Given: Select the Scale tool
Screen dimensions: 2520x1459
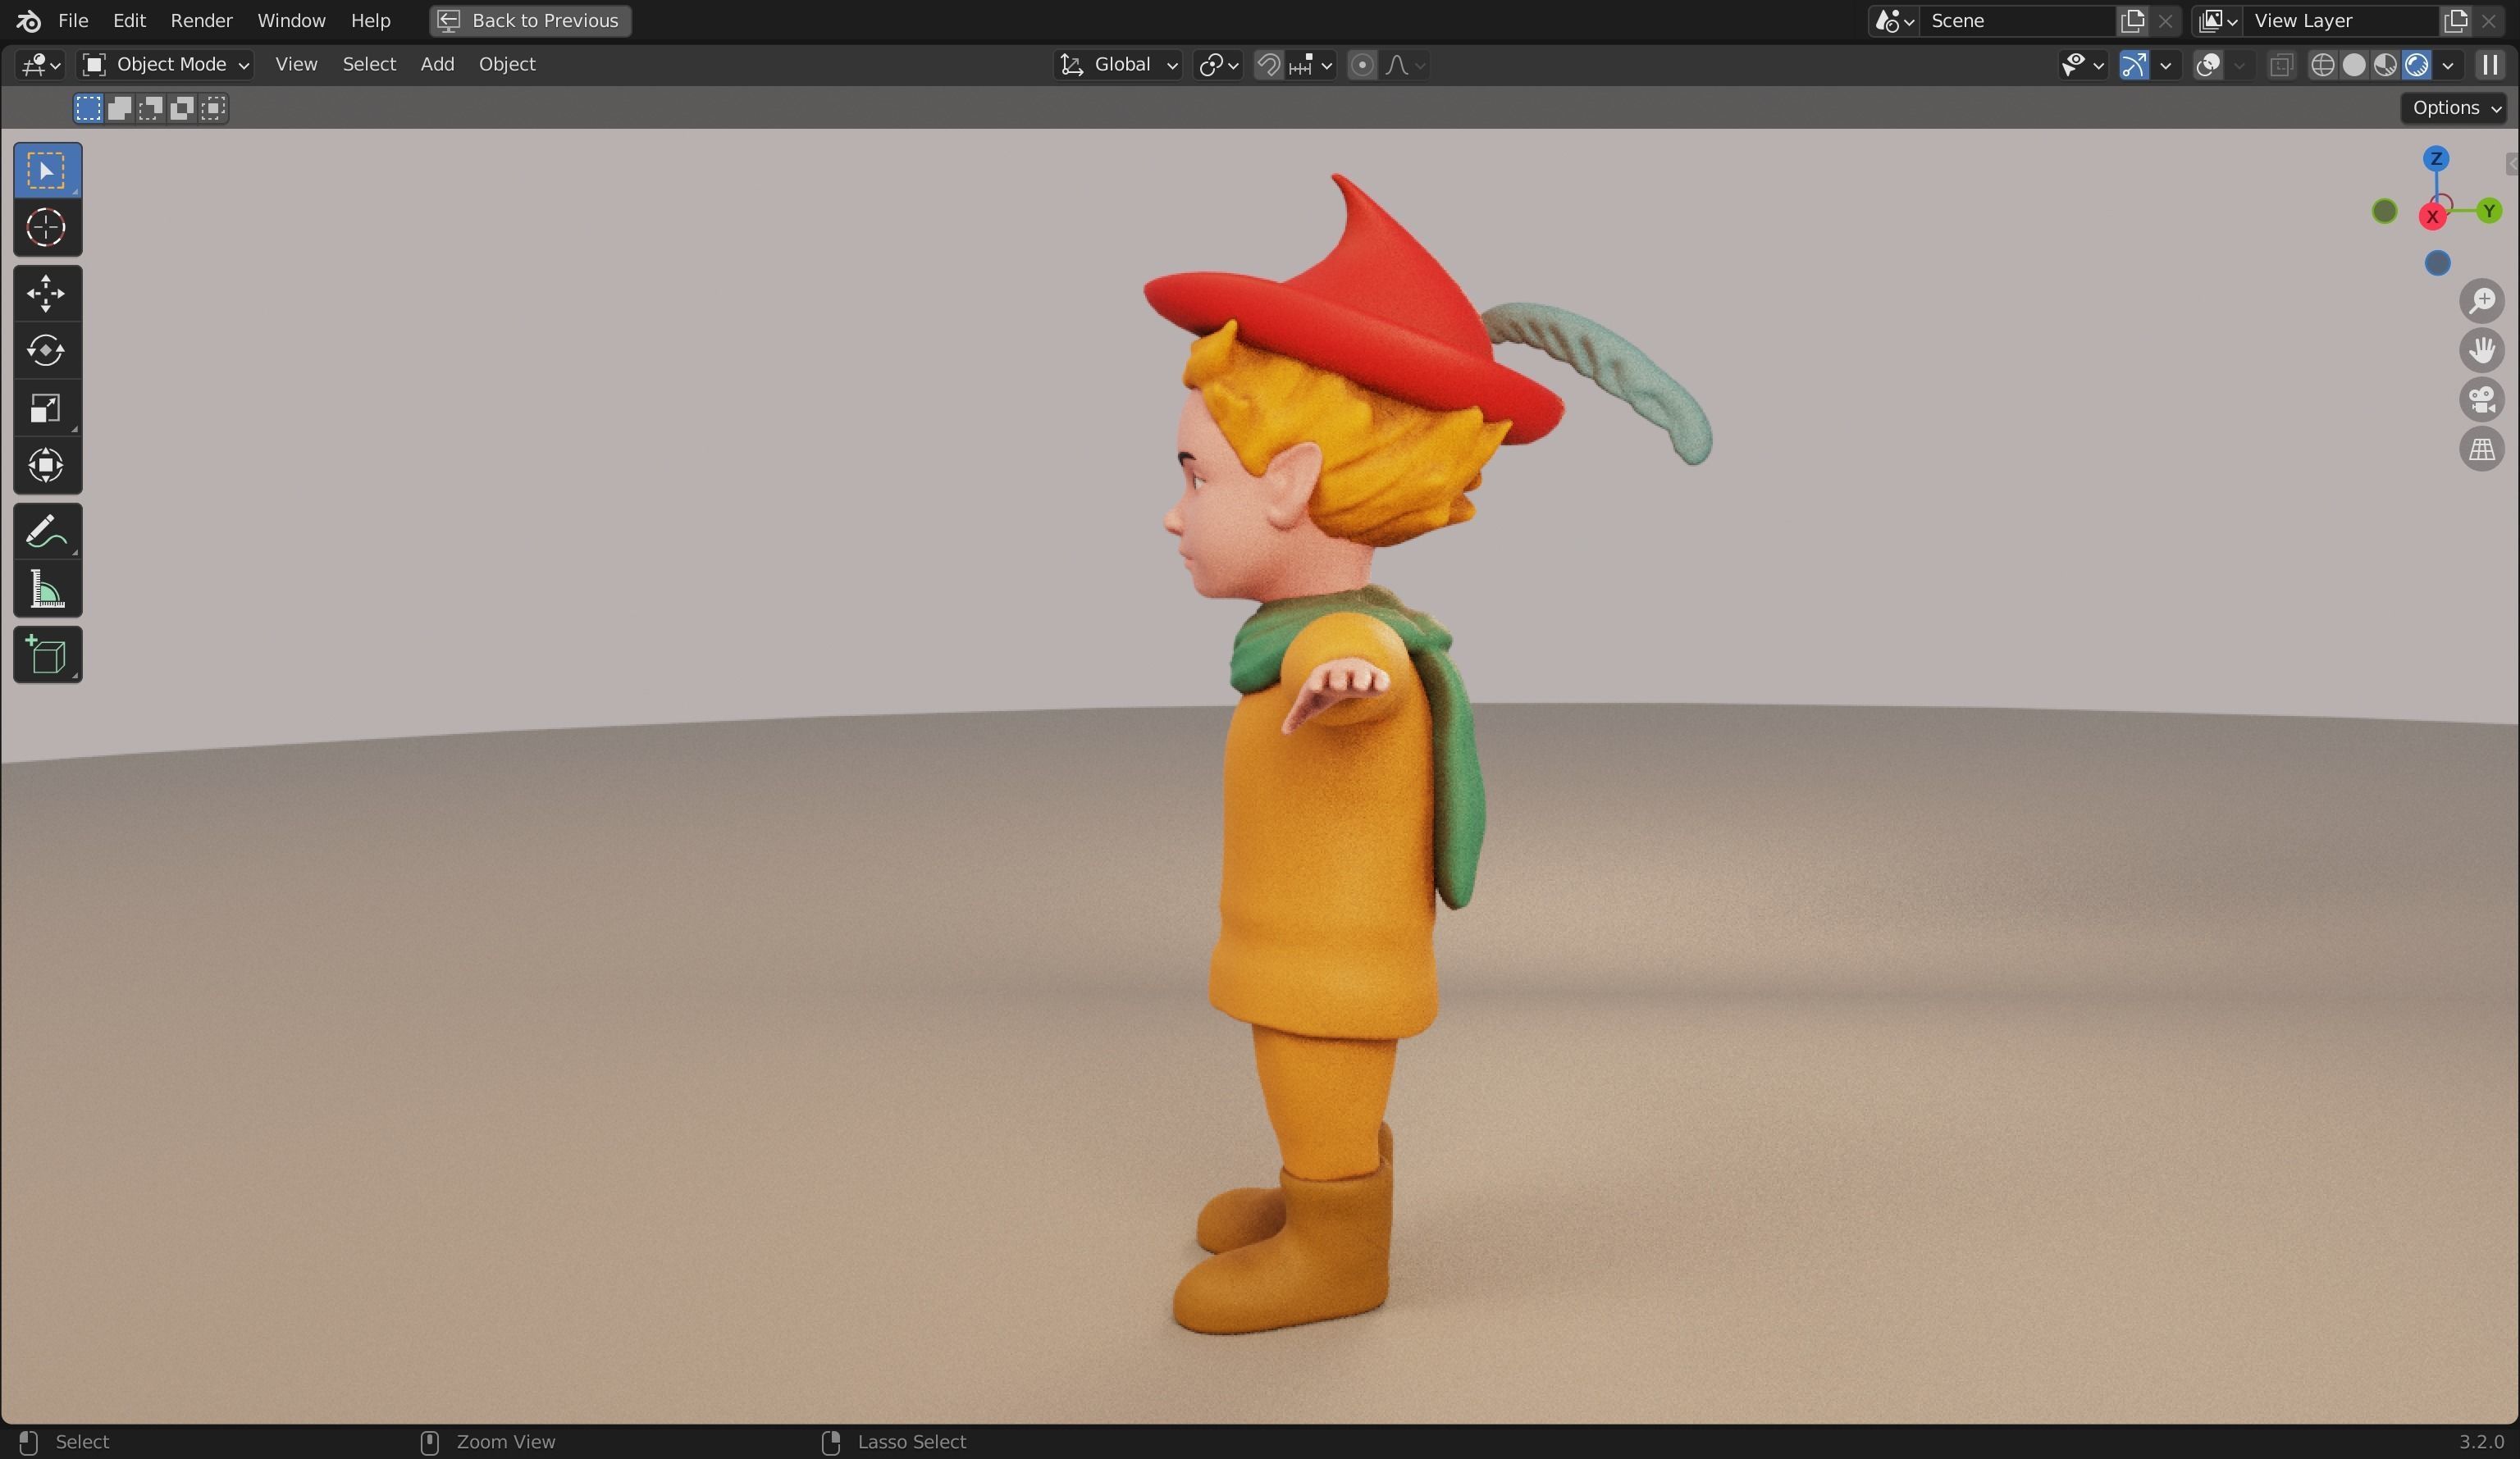Looking at the screenshot, I should 47,408.
